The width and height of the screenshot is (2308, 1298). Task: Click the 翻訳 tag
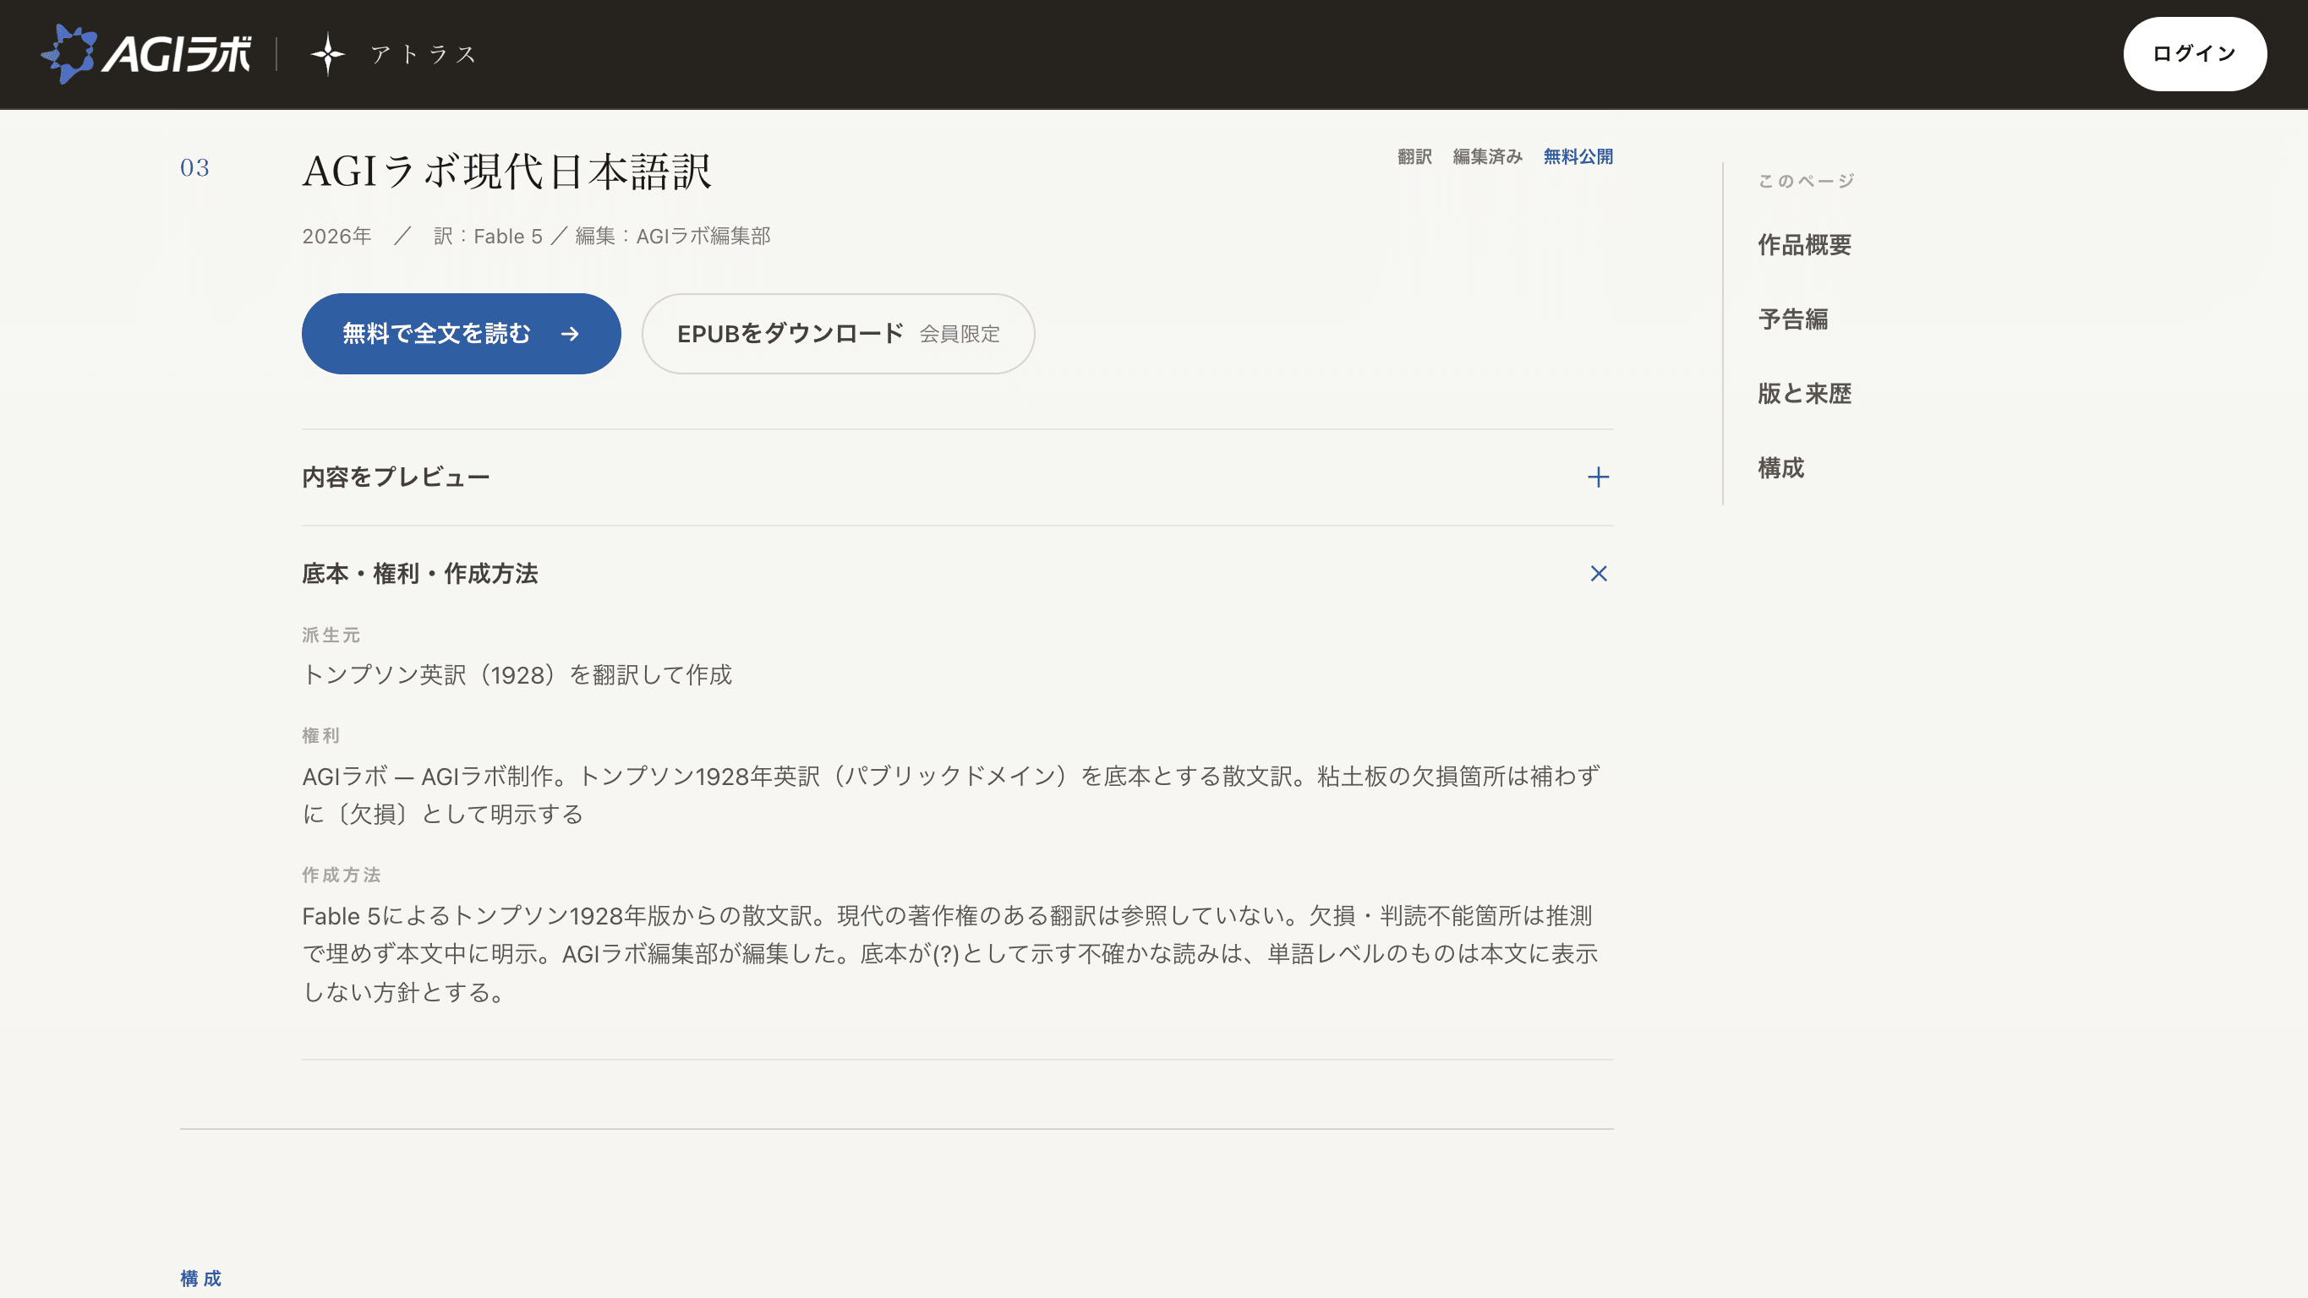tap(1414, 157)
